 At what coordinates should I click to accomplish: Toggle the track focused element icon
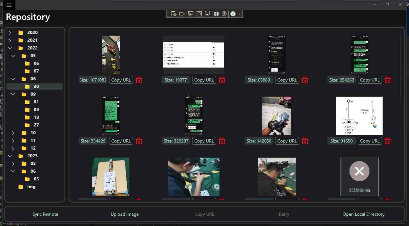(208, 14)
